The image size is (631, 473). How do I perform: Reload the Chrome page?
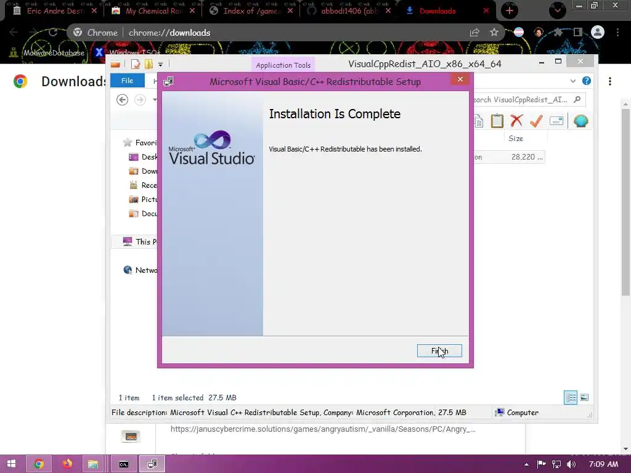pyautogui.click(x=53, y=32)
